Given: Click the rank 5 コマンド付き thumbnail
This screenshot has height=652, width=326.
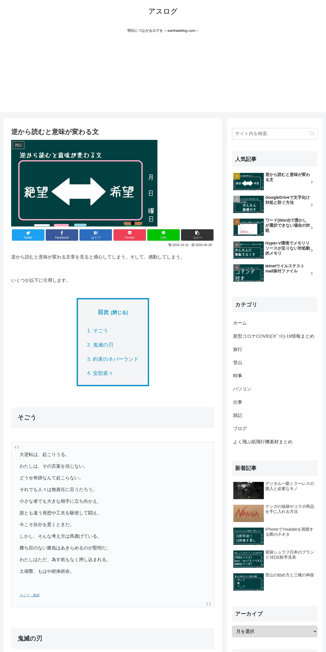Looking at the screenshot, I should [249, 273].
